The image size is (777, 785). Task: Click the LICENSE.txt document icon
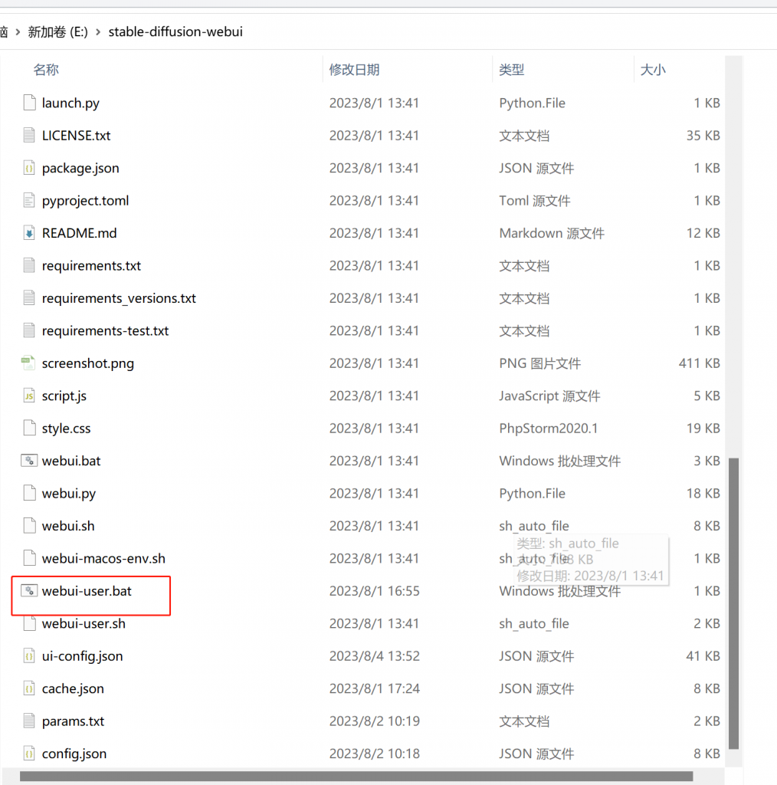pos(30,135)
